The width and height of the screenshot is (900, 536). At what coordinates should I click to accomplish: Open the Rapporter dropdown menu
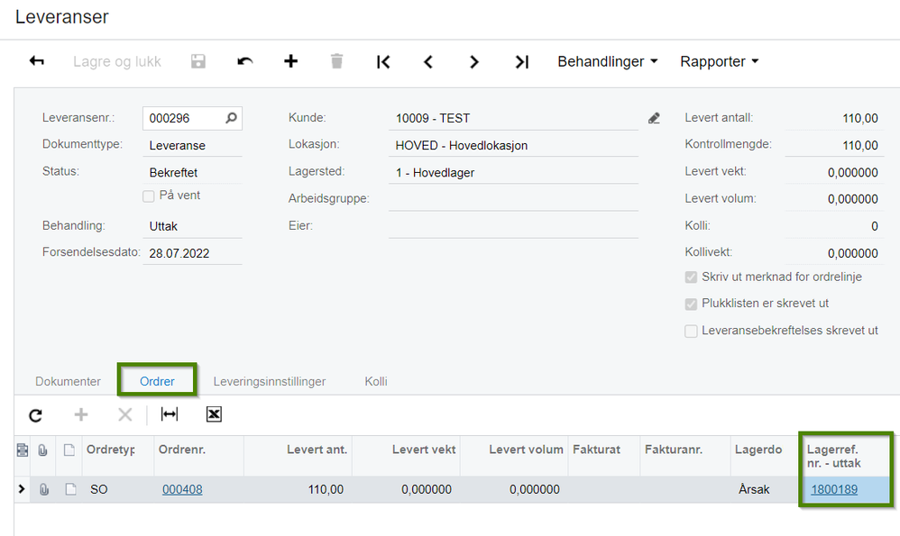point(720,61)
